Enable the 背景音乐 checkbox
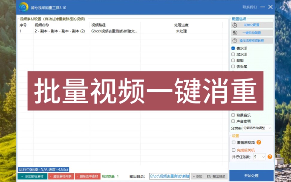 tap(233, 115)
